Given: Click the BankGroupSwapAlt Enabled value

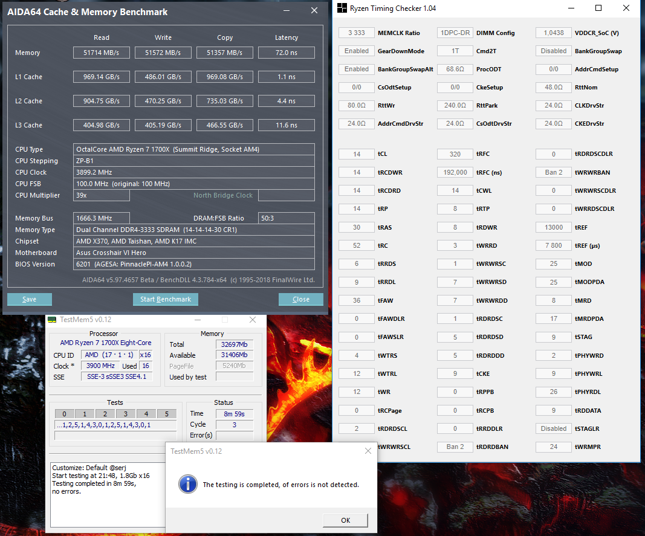Looking at the screenshot, I should [x=357, y=69].
